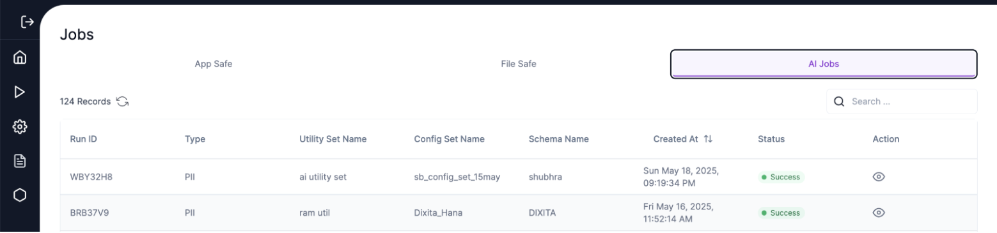
Task: Click the Success status of WBY32H8
Action: (x=781, y=177)
